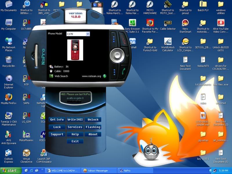Select the MOTO HARDWARE desktop icon
This screenshot has height=174, width=232.
coord(150,8)
